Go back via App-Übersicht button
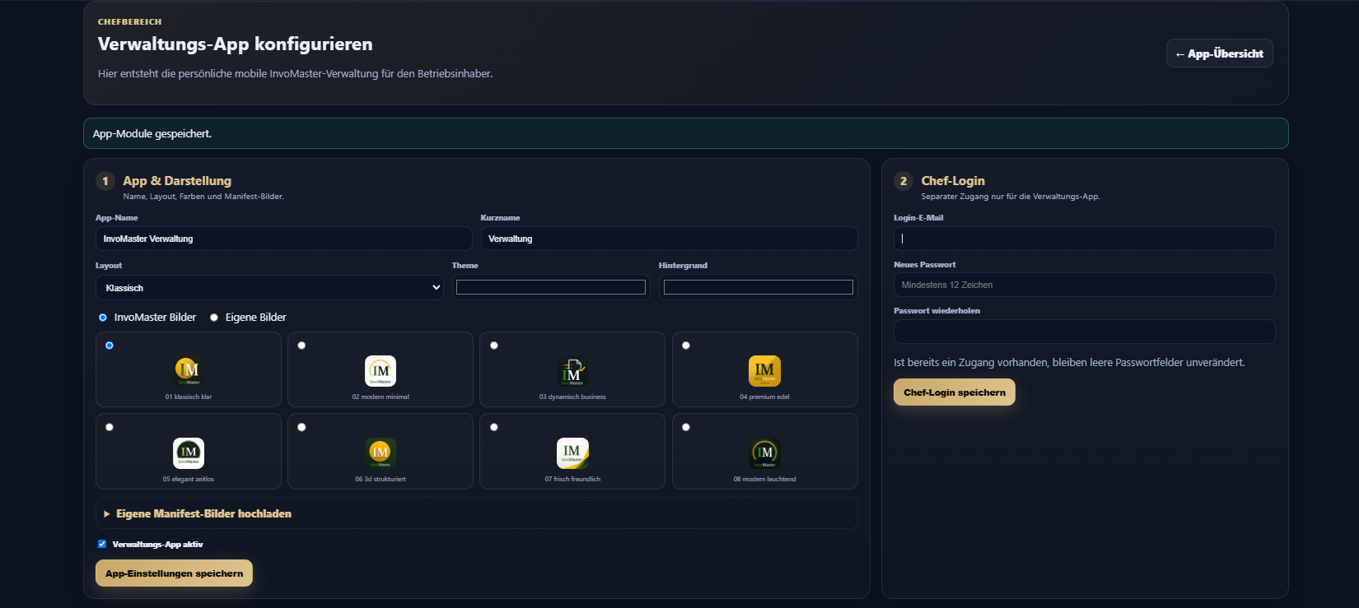The width and height of the screenshot is (1359, 608). (1220, 53)
